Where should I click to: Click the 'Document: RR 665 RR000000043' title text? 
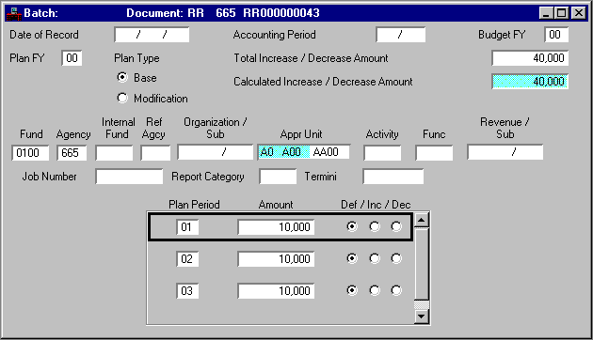pyautogui.click(x=223, y=13)
